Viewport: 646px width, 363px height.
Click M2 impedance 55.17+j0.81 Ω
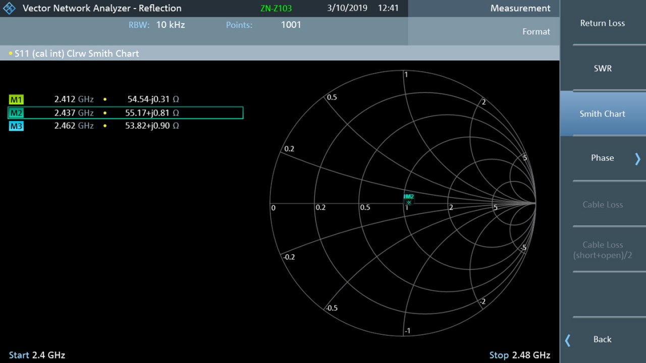coord(152,113)
